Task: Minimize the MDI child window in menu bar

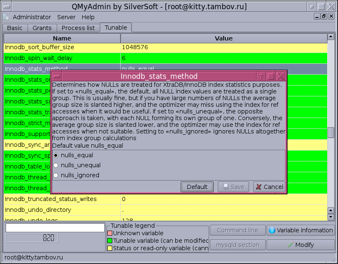Action: [x=317, y=17]
